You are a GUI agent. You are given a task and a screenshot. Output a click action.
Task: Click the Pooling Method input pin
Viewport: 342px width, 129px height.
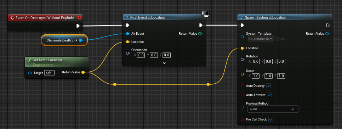(242, 107)
